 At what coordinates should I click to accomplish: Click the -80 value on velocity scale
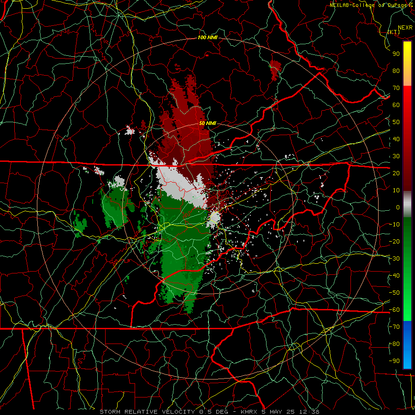394,344
